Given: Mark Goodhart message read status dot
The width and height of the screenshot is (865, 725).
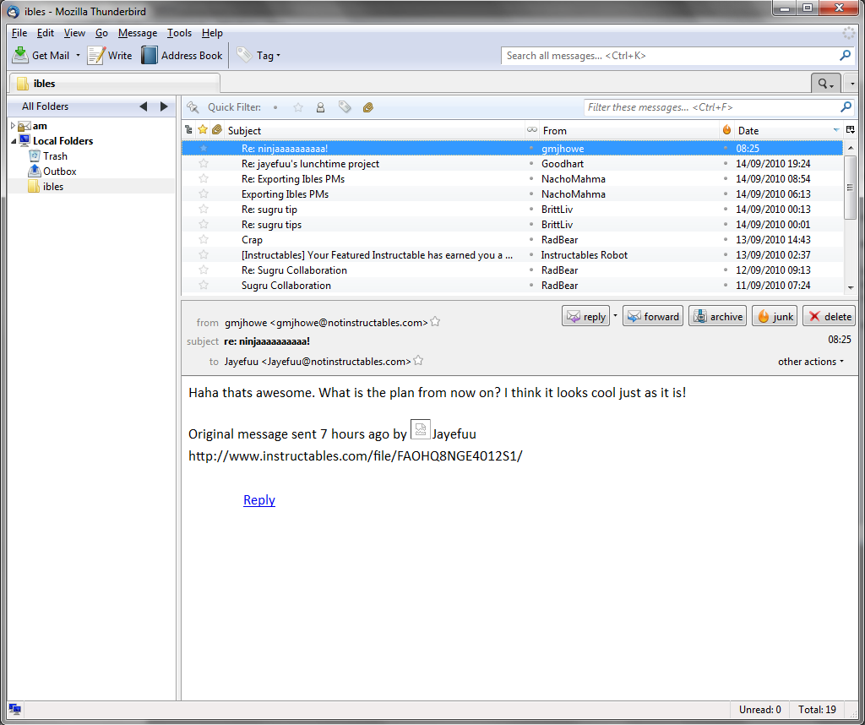Looking at the screenshot, I should pos(532,163).
